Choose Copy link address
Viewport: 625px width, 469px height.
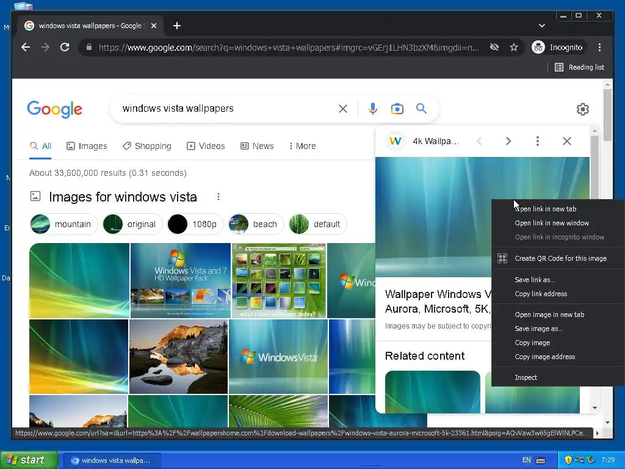click(x=558, y=294)
